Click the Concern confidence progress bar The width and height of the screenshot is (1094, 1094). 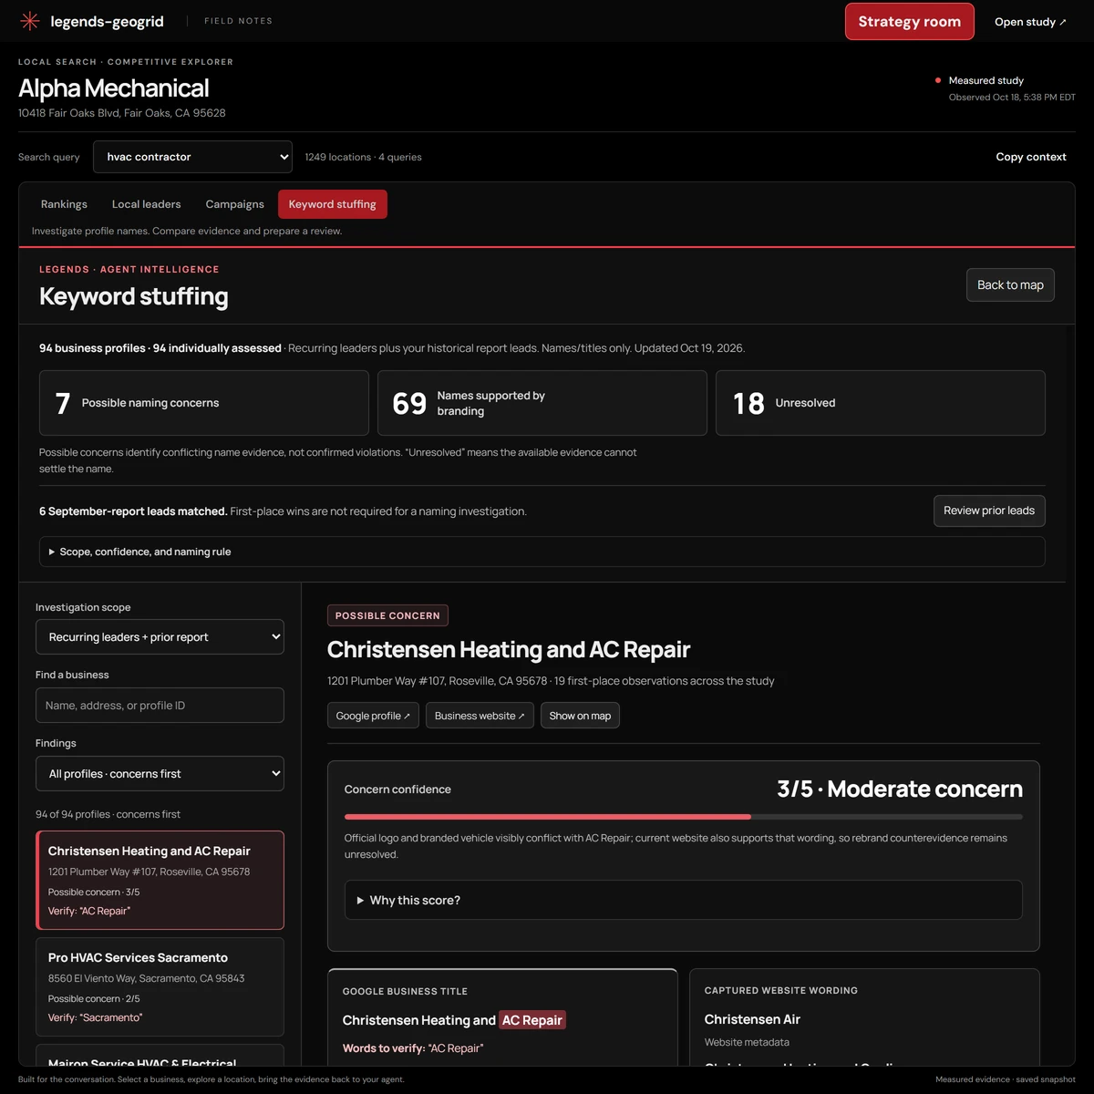point(684,817)
